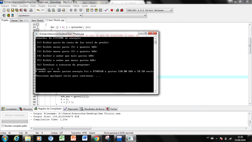Click the Compile grid icon

point(87,10)
